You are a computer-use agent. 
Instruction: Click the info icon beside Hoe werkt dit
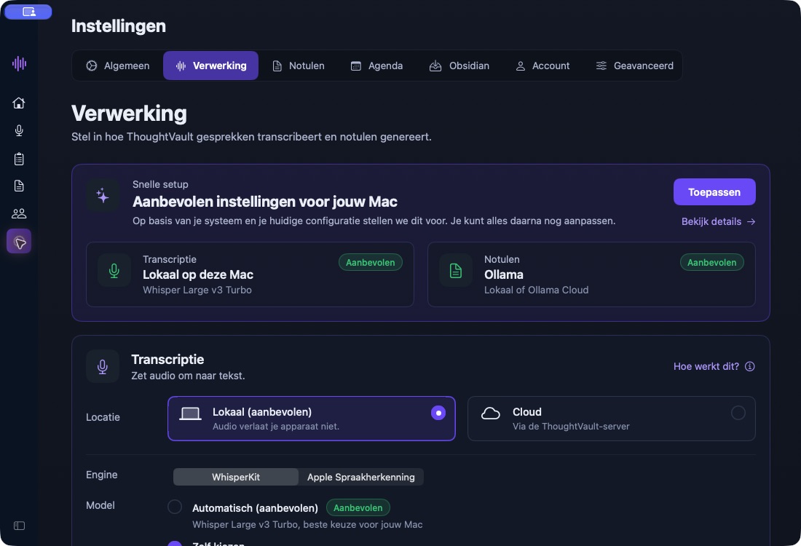click(x=750, y=366)
